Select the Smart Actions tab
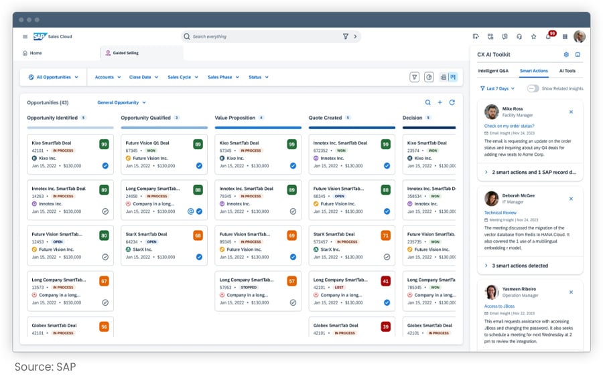The height and width of the screenshot is (384, 603). (534, 71)
